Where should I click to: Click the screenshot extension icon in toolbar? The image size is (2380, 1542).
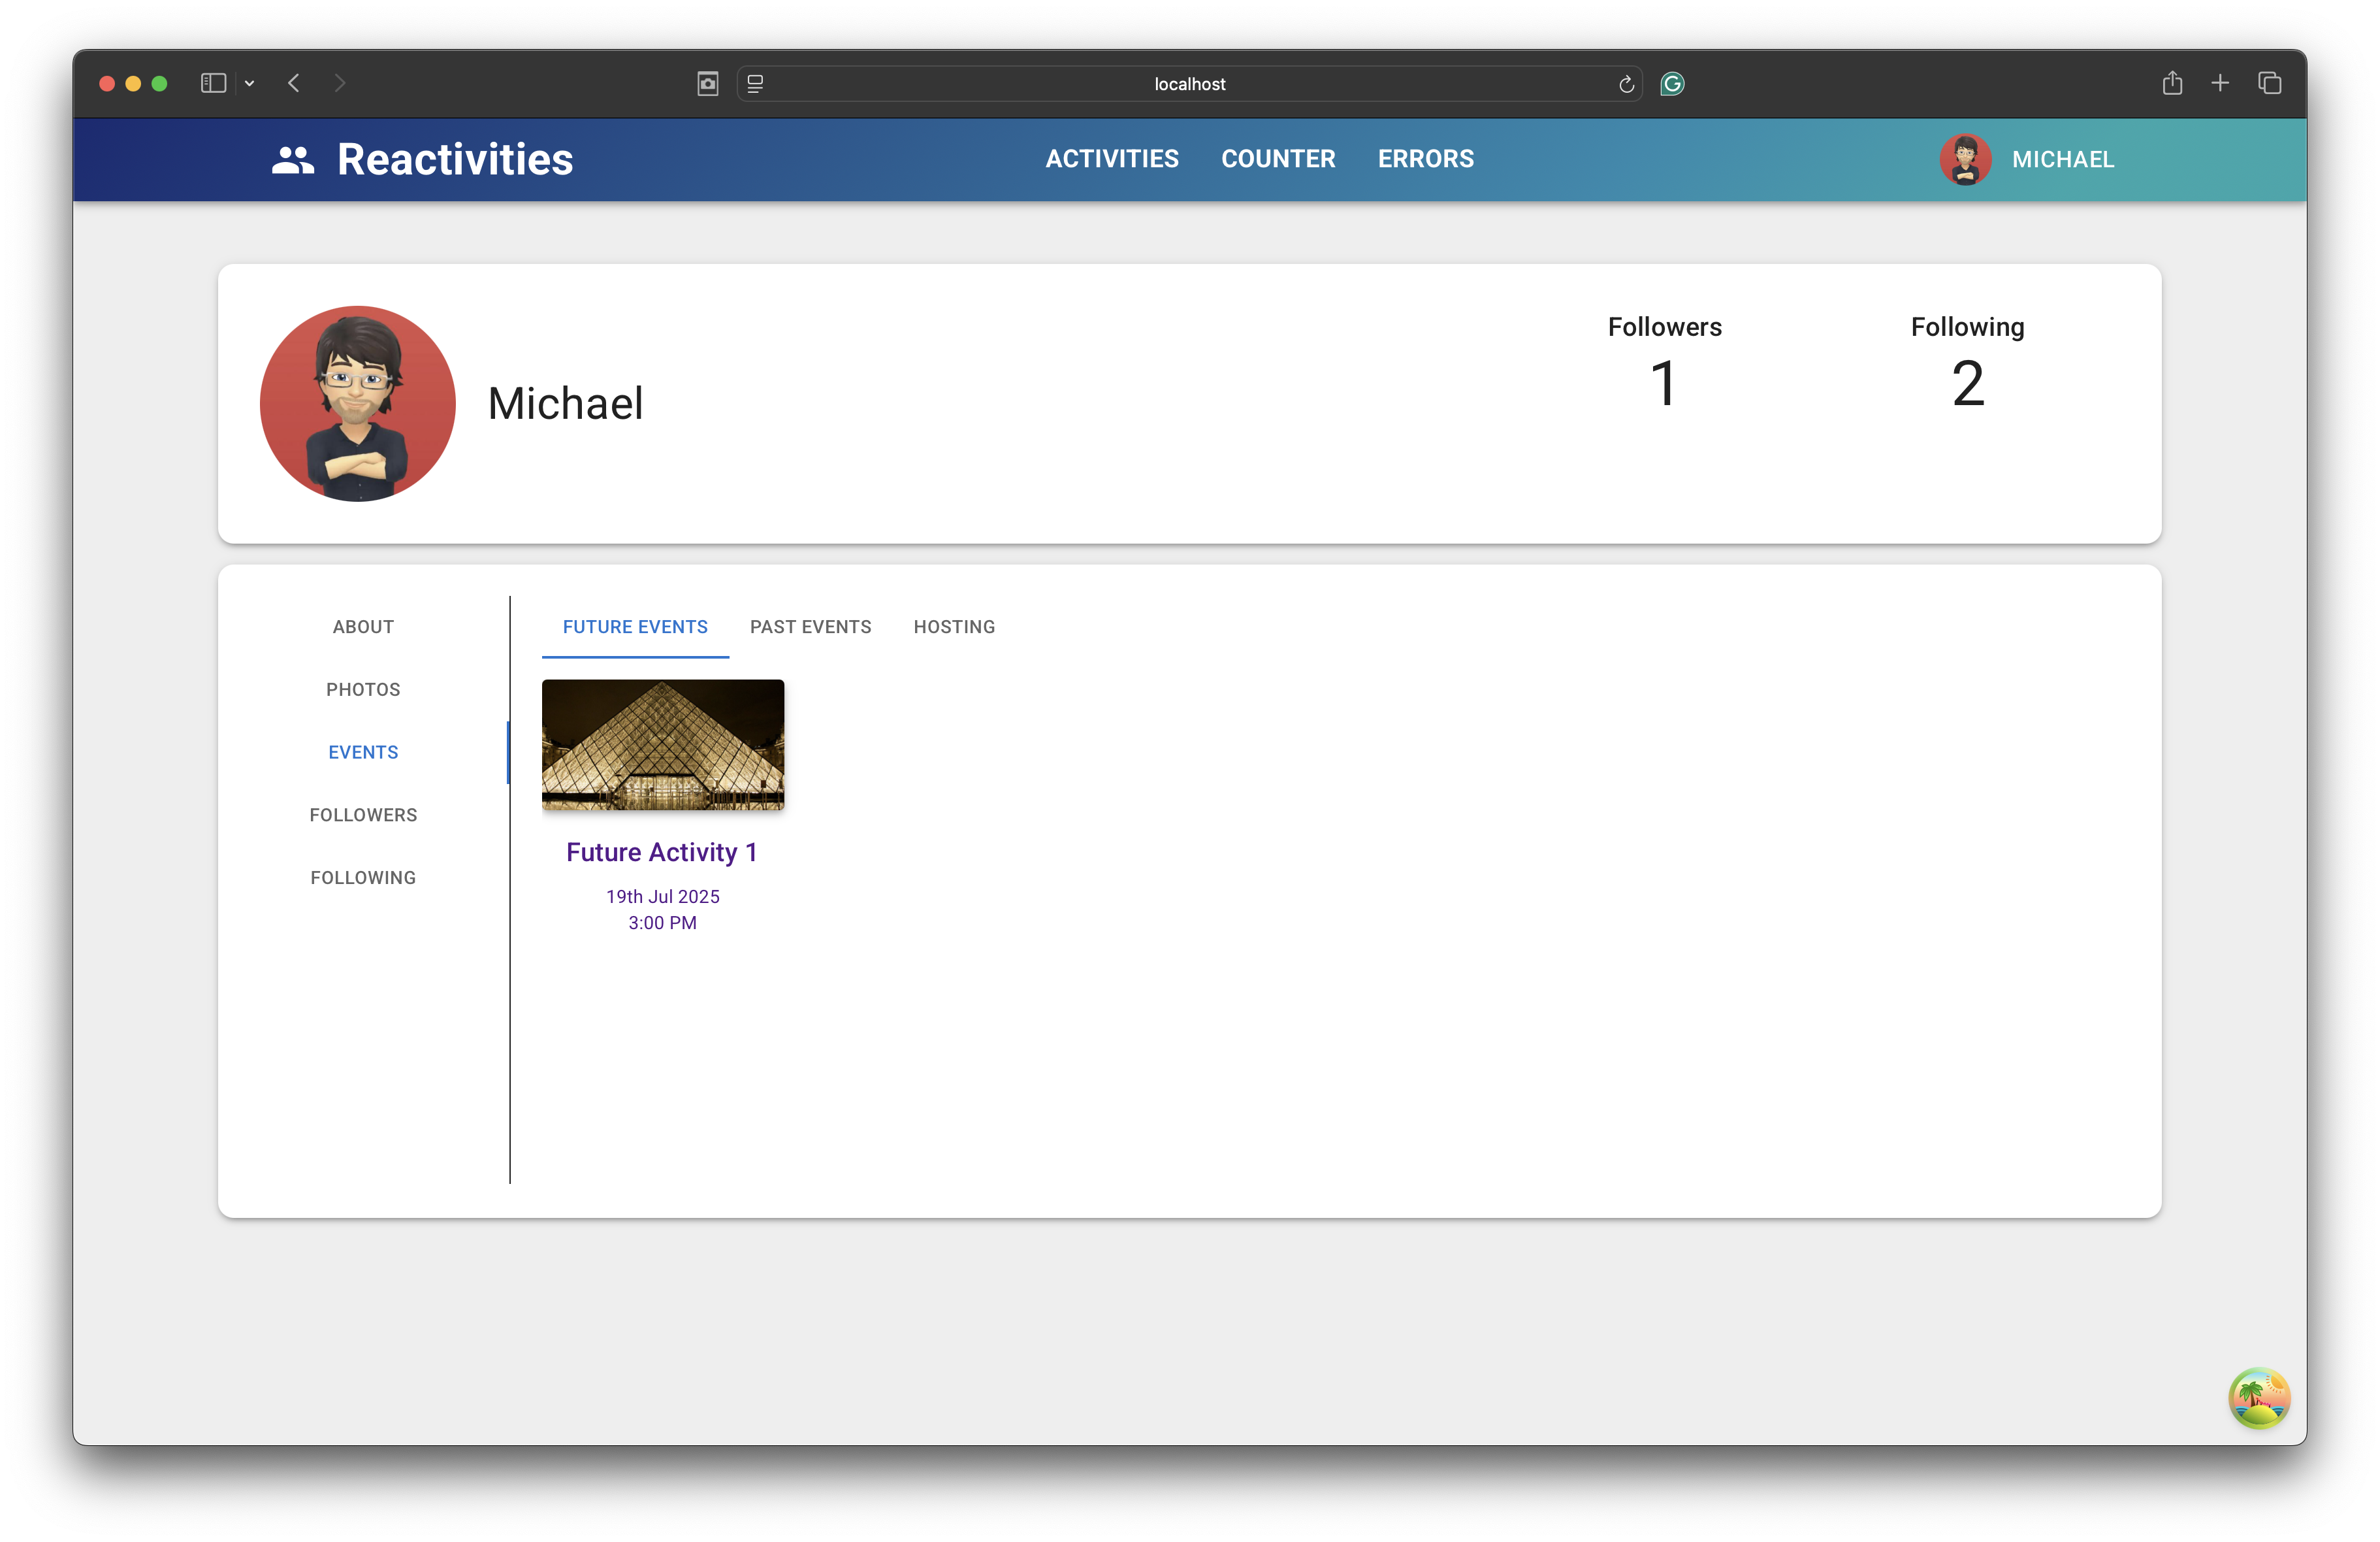[x=708, y=84]
